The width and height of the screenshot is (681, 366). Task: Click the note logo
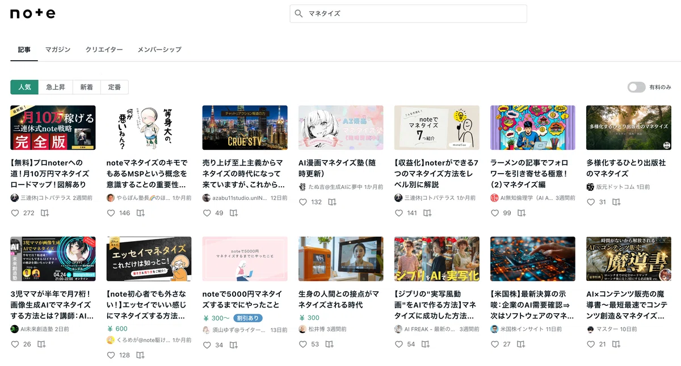(32, 14)
